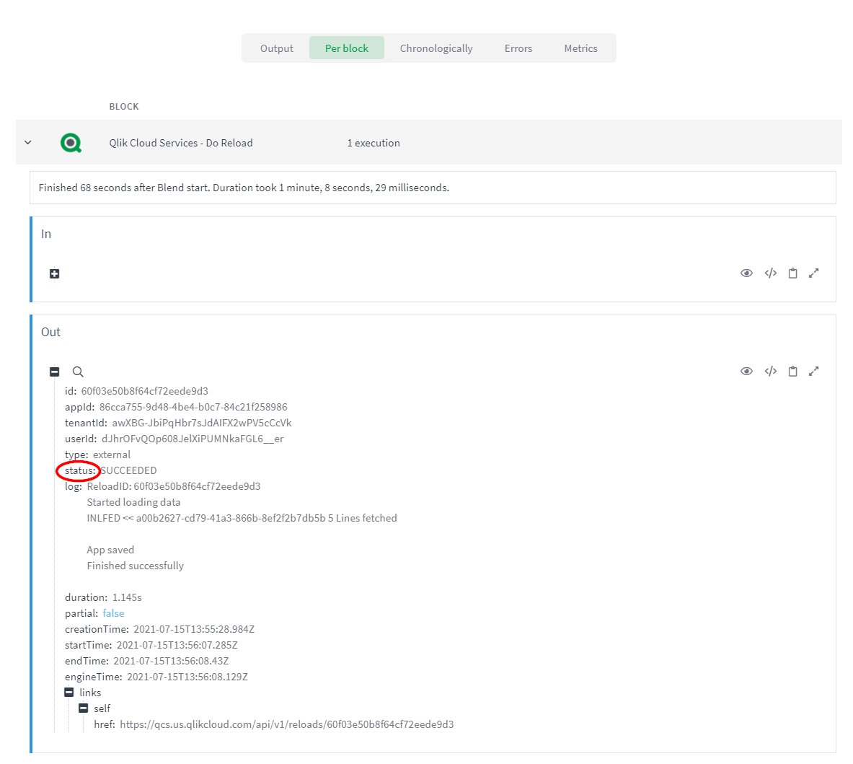
Task: Collapse the links node
Action: [x=69, y=693]
